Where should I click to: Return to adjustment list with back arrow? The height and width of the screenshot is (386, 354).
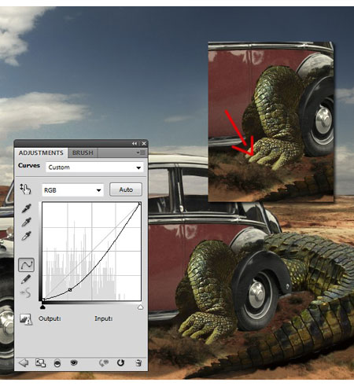[x=24, y=363]
